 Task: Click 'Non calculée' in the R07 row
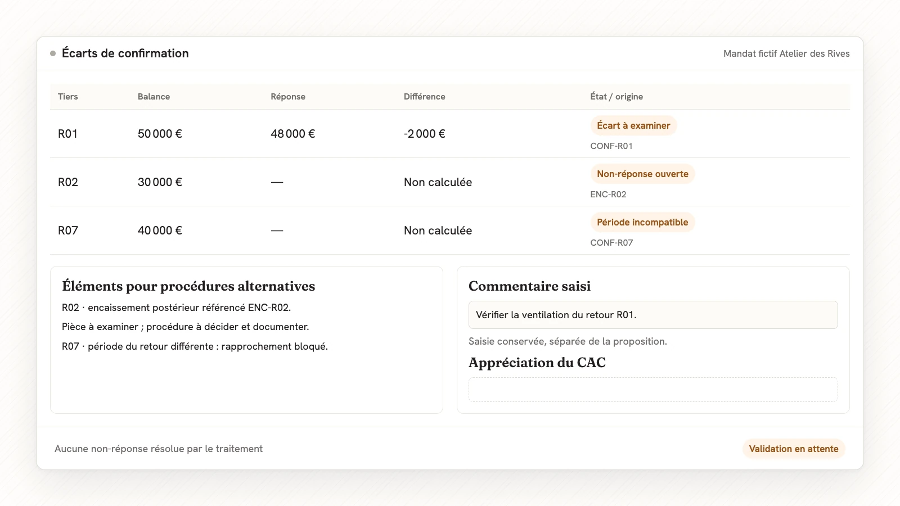pos(438,231)
